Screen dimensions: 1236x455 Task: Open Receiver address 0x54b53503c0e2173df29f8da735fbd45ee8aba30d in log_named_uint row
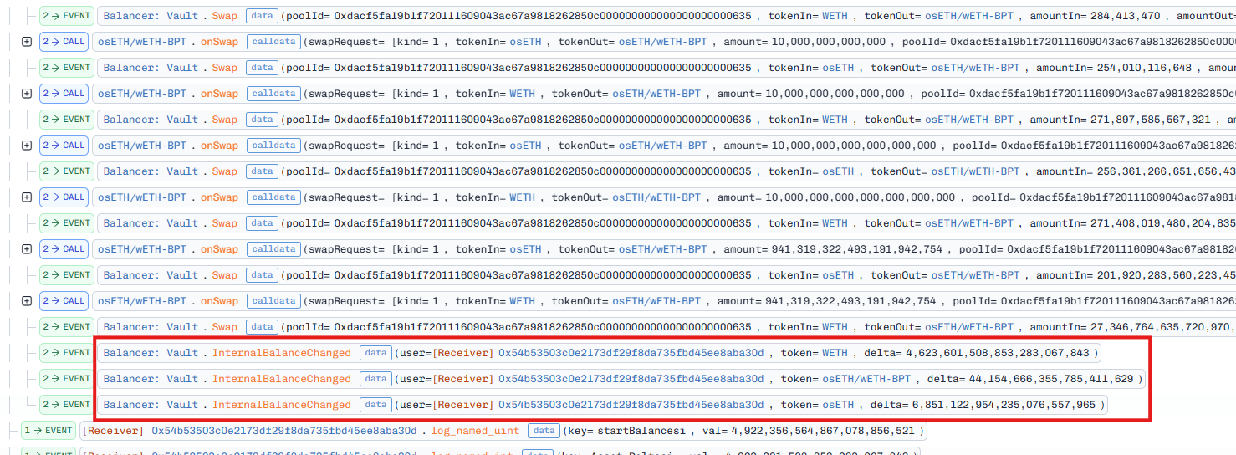[283, 431]
